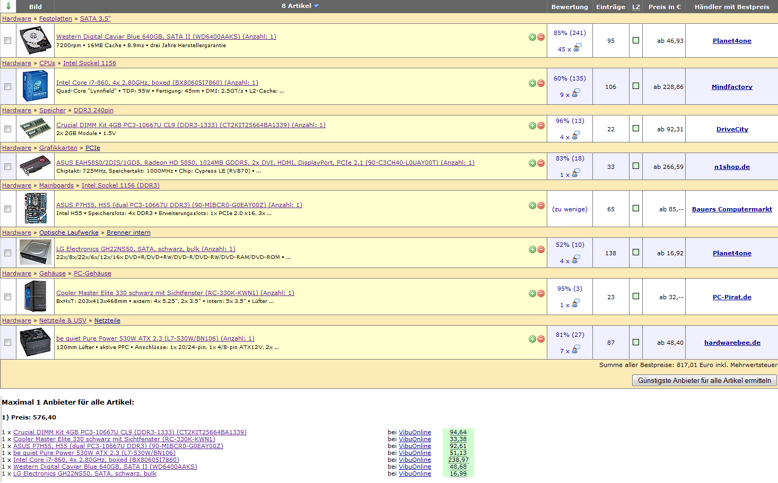Open user reviews icon in Crucial DIMM Kit row

click(576, 136)
